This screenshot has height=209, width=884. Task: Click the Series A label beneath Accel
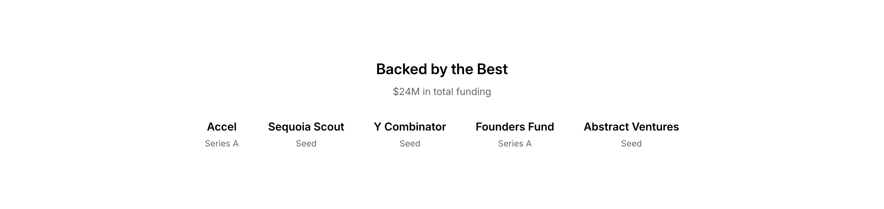[222, 143]
